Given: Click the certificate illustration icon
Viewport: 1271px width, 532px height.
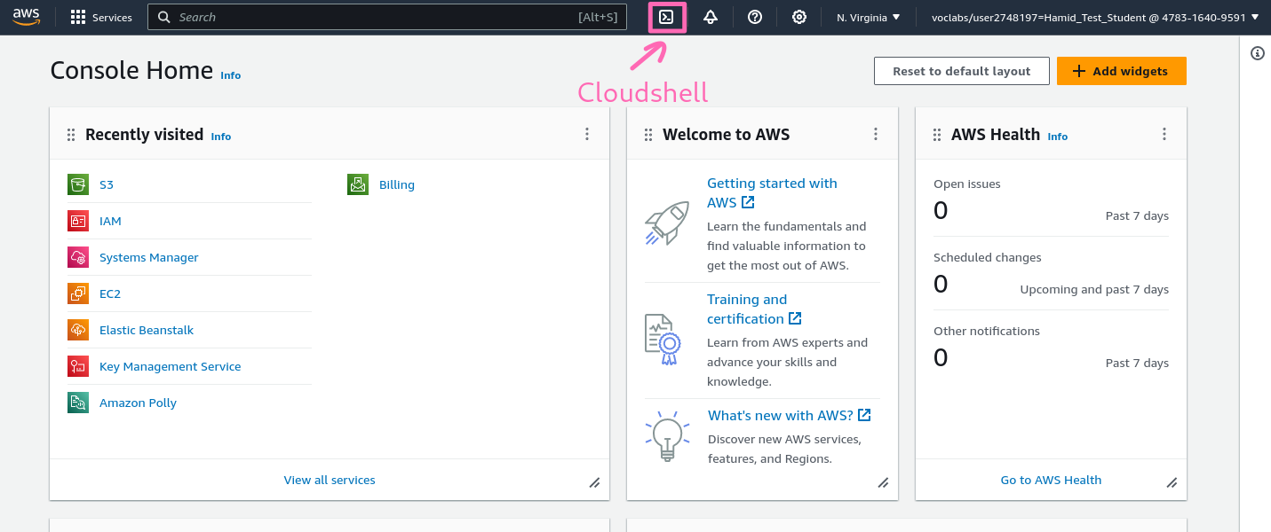Looking at the screenshot, I should [x=663, y=339].
